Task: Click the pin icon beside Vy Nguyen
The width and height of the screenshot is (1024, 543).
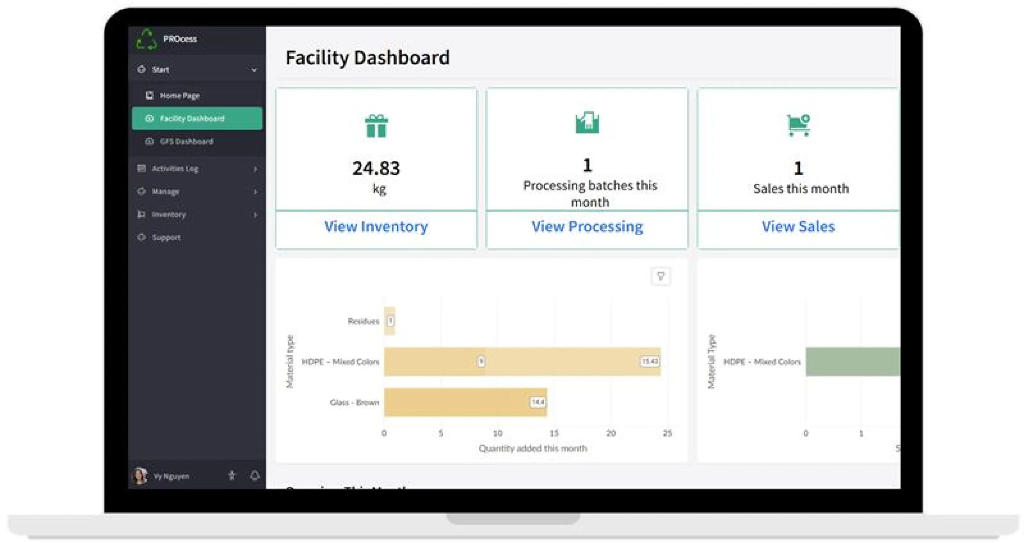Action: point(232,475)
